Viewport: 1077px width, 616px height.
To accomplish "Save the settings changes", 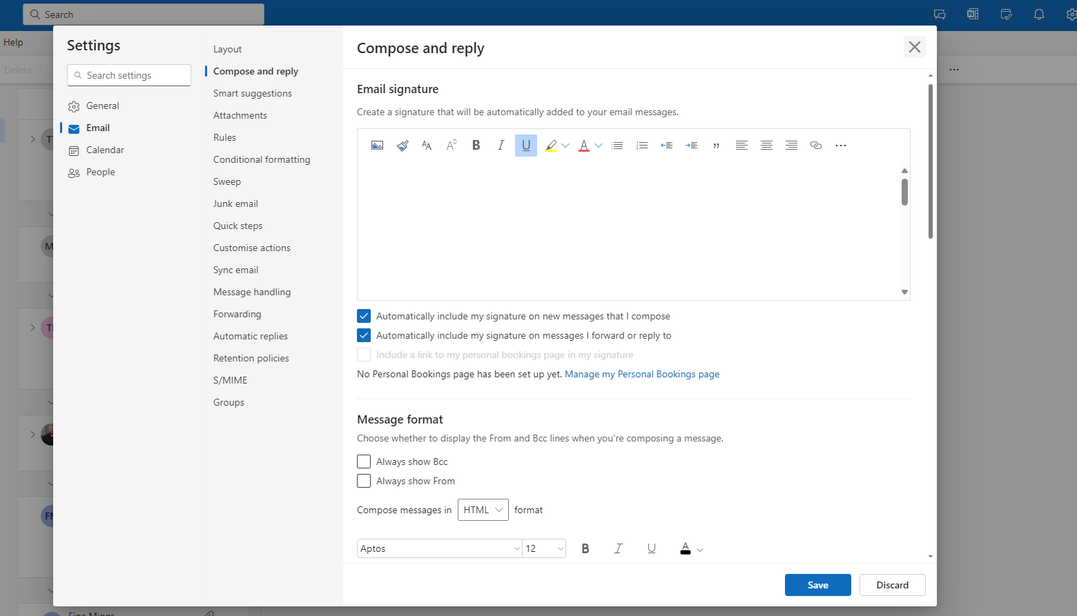I will pyautogui.click(x=818, y=585).
